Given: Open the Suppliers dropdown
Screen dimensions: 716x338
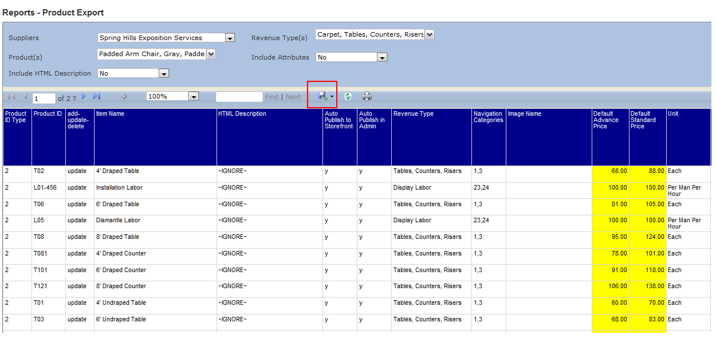Looking at the screenshot, I should tap(230, 38).
